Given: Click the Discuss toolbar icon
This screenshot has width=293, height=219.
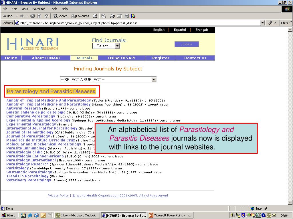Looking at the screenshot, I should [x=126, y=16].
